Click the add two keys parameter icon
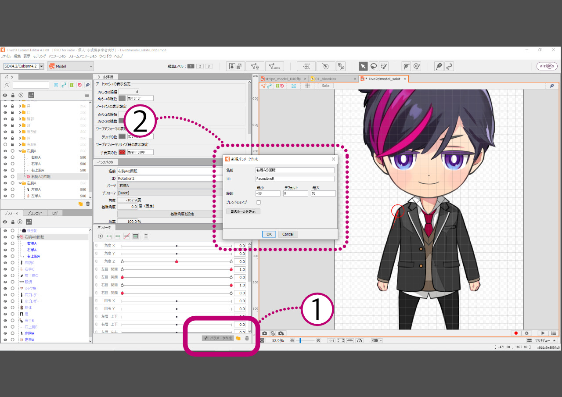This screenshot has width=562, height=397. tap(109, 236)
